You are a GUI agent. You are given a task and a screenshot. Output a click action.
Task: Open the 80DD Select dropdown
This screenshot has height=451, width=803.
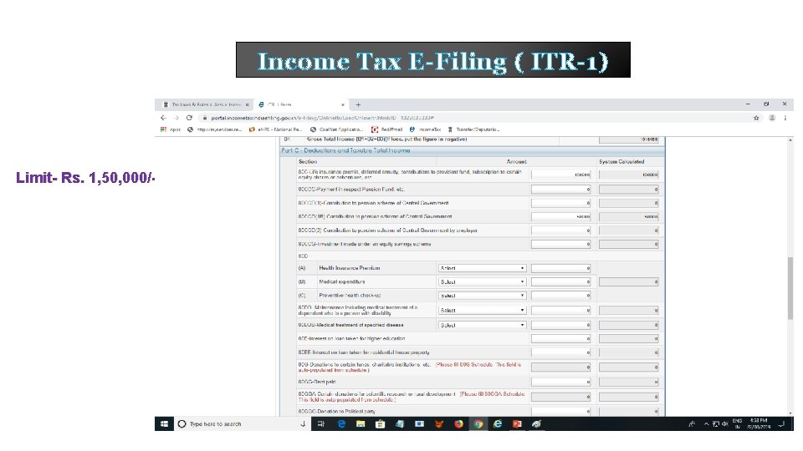click(482, 310)
